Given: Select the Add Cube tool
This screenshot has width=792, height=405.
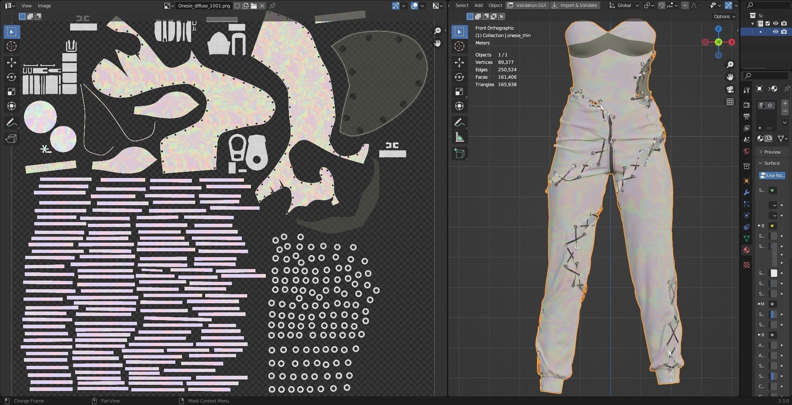Looking at the screenshot, I should (x=459, y=154).
